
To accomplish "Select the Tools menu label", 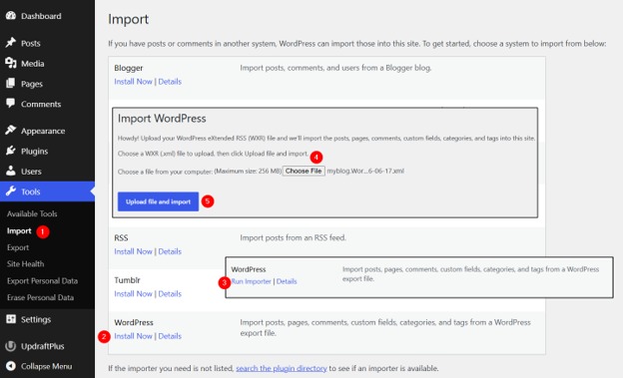I will tap(31, 191).
